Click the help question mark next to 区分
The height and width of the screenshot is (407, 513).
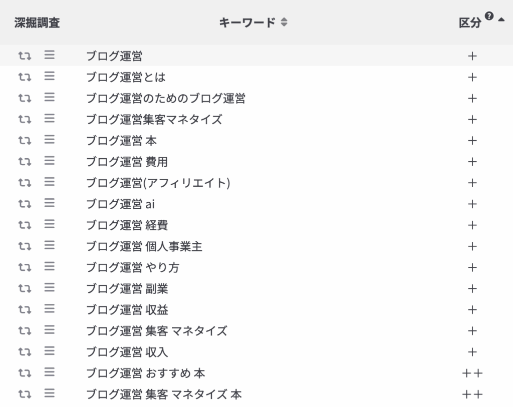tap(489, 17)
